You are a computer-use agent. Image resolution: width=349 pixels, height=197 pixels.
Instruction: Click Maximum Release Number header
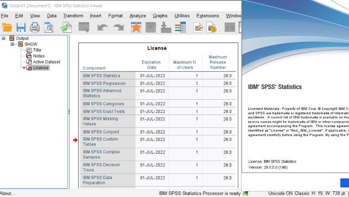(x=218, y=62)
